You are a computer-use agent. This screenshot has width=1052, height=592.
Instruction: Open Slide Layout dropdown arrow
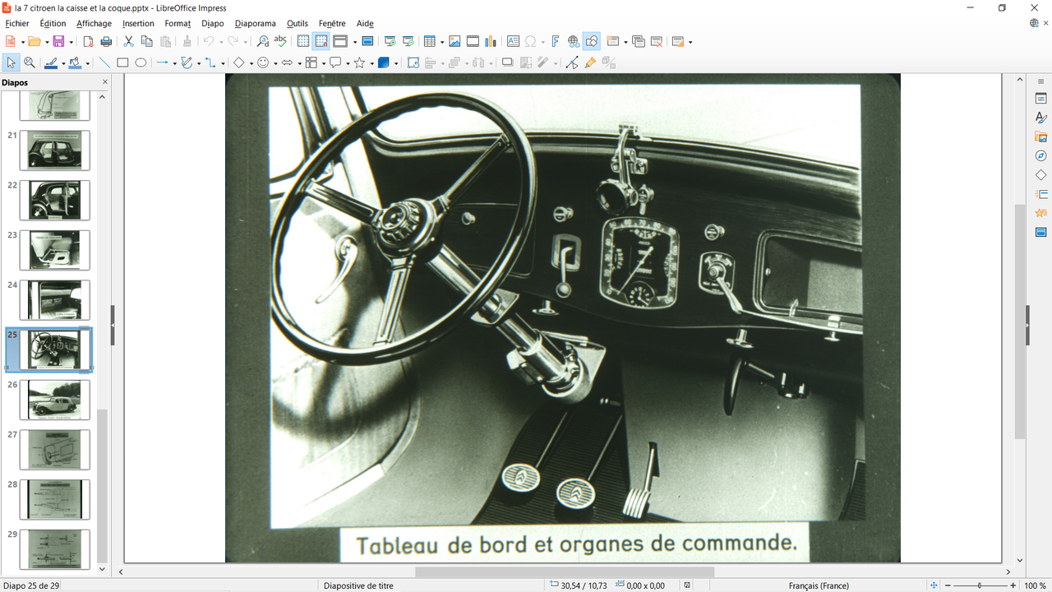(x=690, y=42)
